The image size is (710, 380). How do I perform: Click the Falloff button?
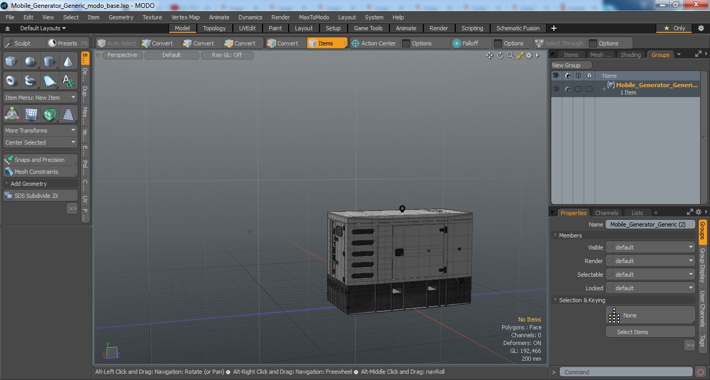pos(466,43)
